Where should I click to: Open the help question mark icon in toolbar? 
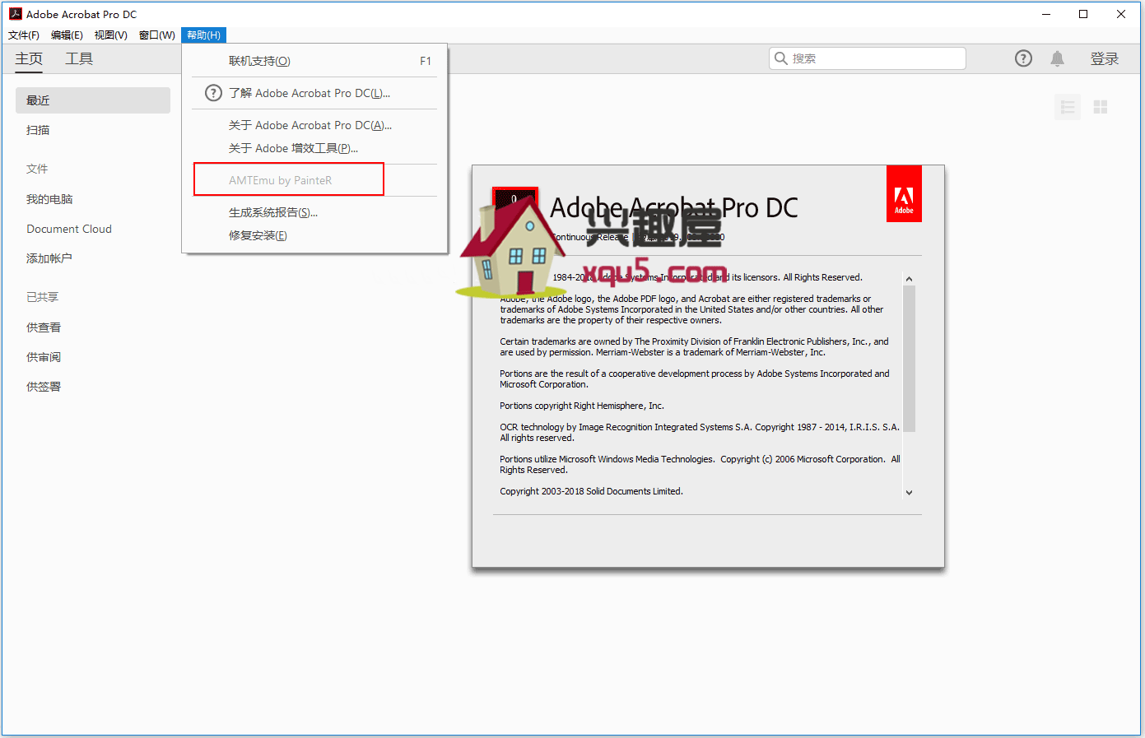point(1023,58)
